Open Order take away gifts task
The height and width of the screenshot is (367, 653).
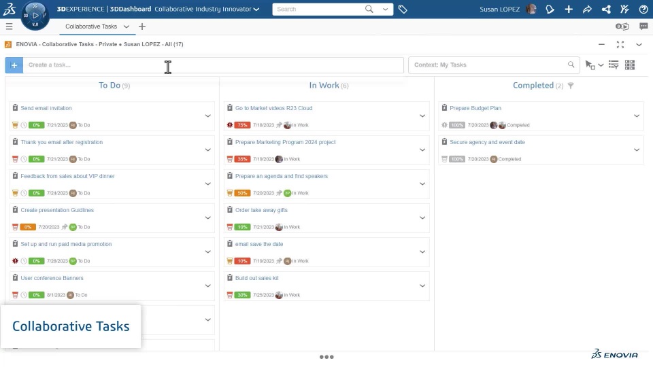261,210
